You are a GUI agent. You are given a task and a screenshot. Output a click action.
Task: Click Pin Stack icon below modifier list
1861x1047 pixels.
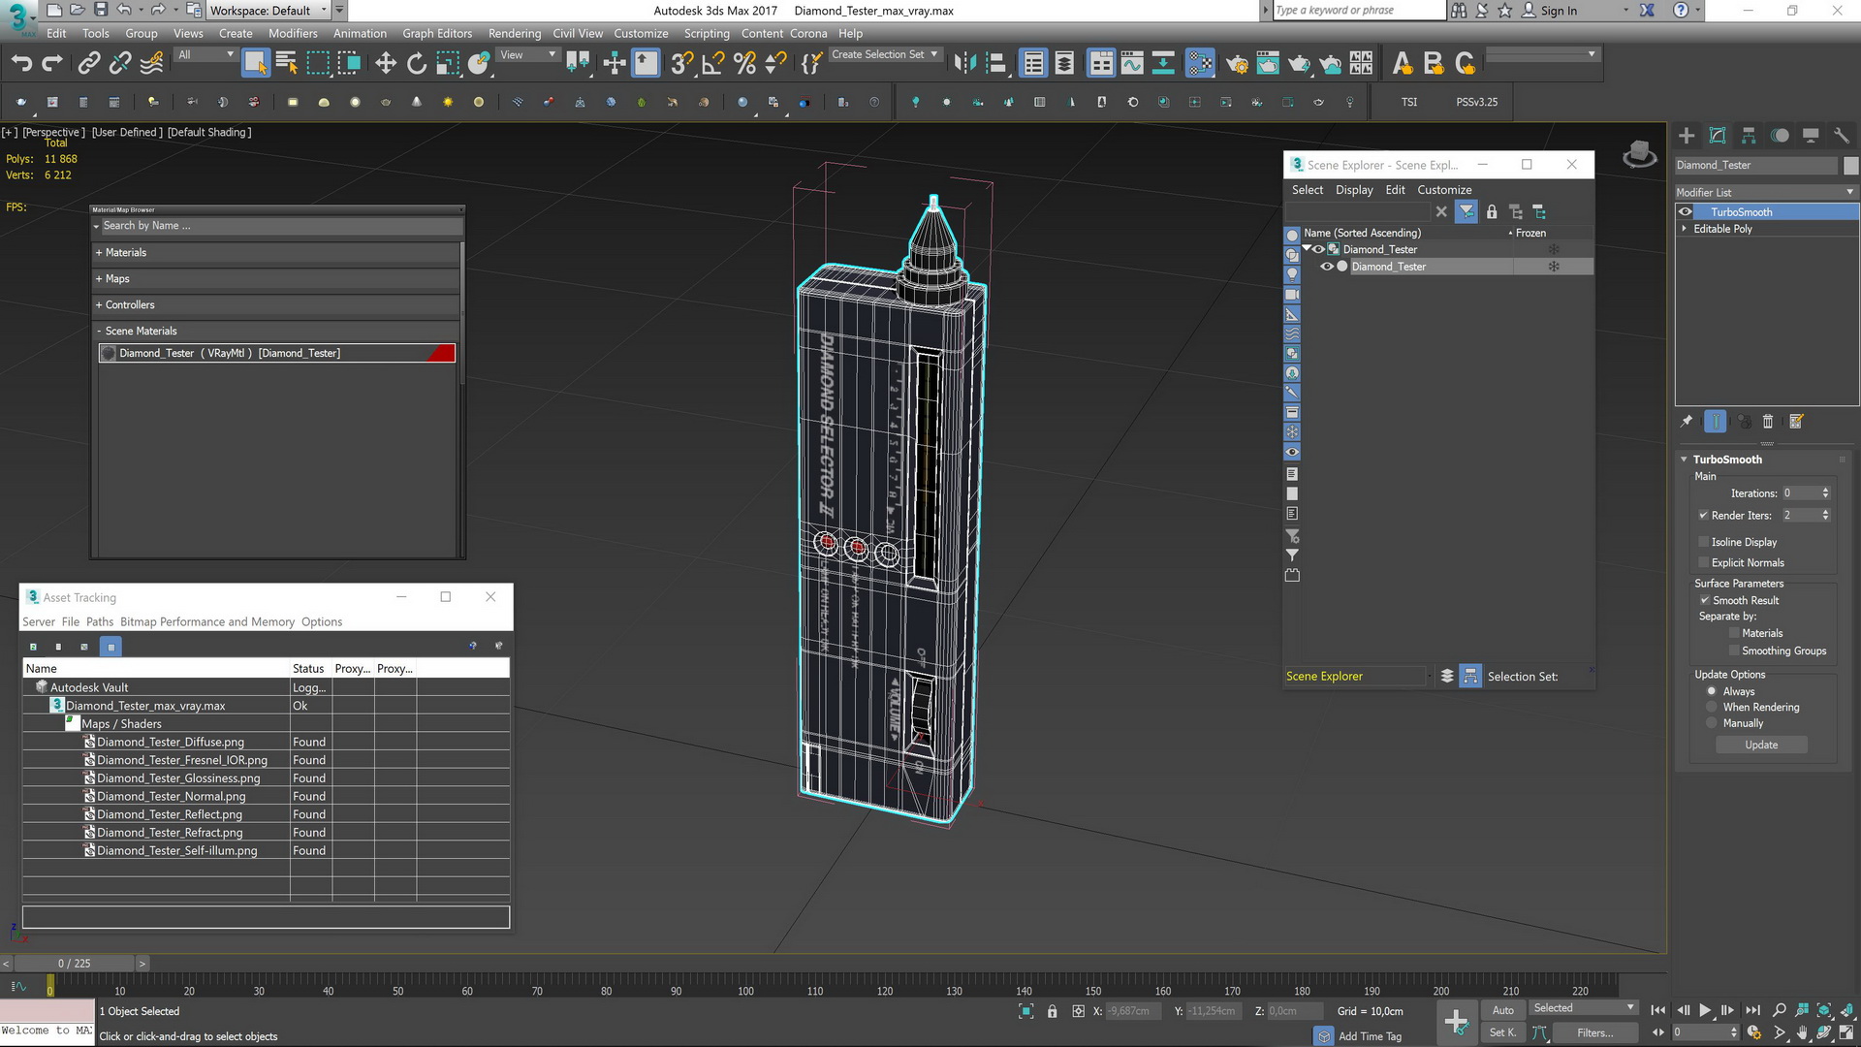pyautogui.click(x=1687, y=422)
